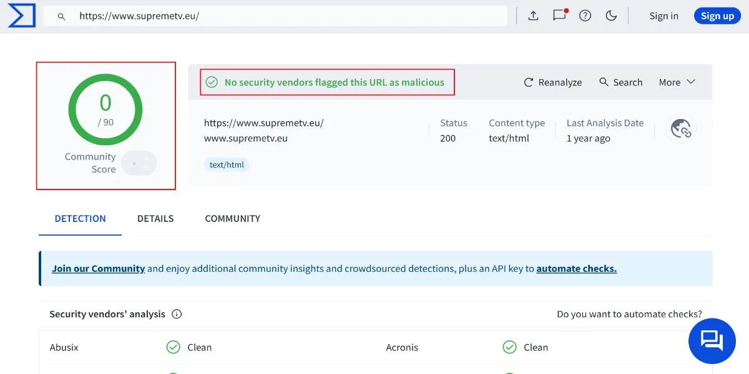749x374 pixels.
Task: Click the Sign in link
Action: (x=663, y=16)
